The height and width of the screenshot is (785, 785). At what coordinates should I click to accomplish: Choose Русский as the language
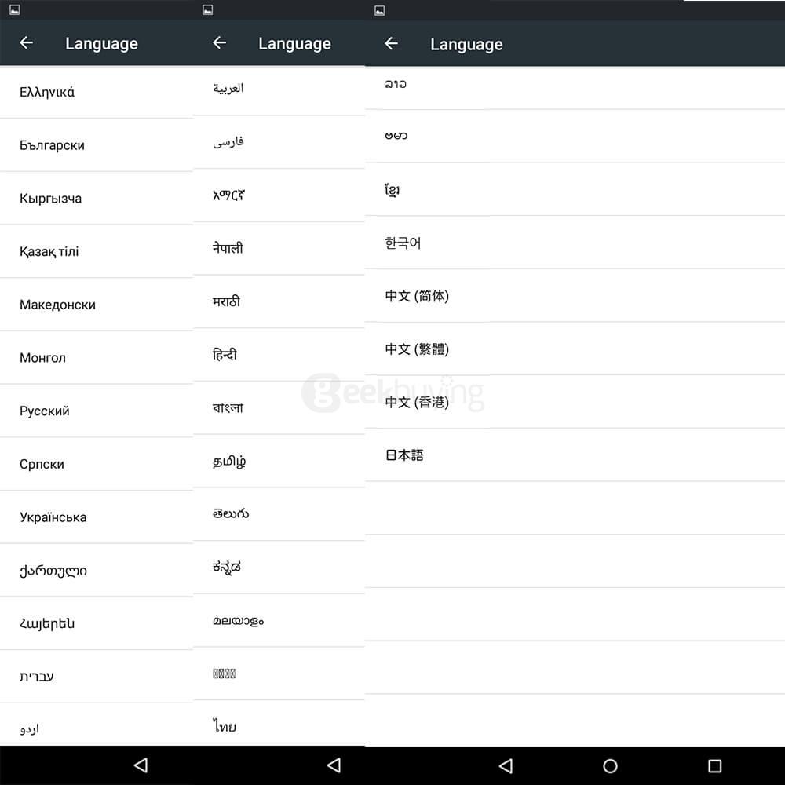click(45, 411)
